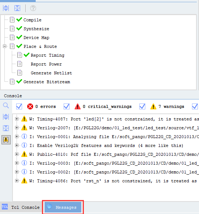
Task: Click green checkmark beside Generate Bitstream
Action: point(19,81)
